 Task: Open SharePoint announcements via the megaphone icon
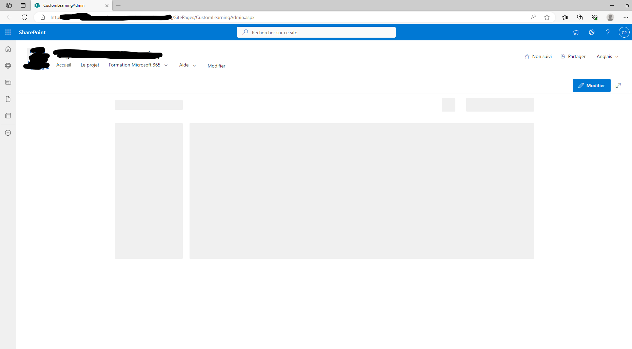click(x=575, y=32)
